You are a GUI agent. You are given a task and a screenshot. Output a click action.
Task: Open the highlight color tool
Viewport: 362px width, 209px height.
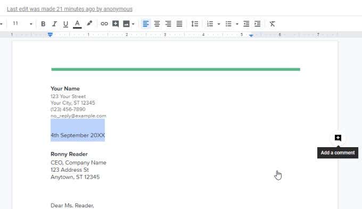pyautogui.click(x=89, y=23)
